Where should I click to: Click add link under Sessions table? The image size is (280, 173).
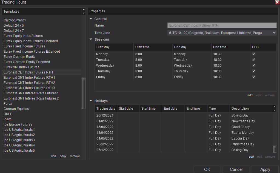click(x=250, y=95)
